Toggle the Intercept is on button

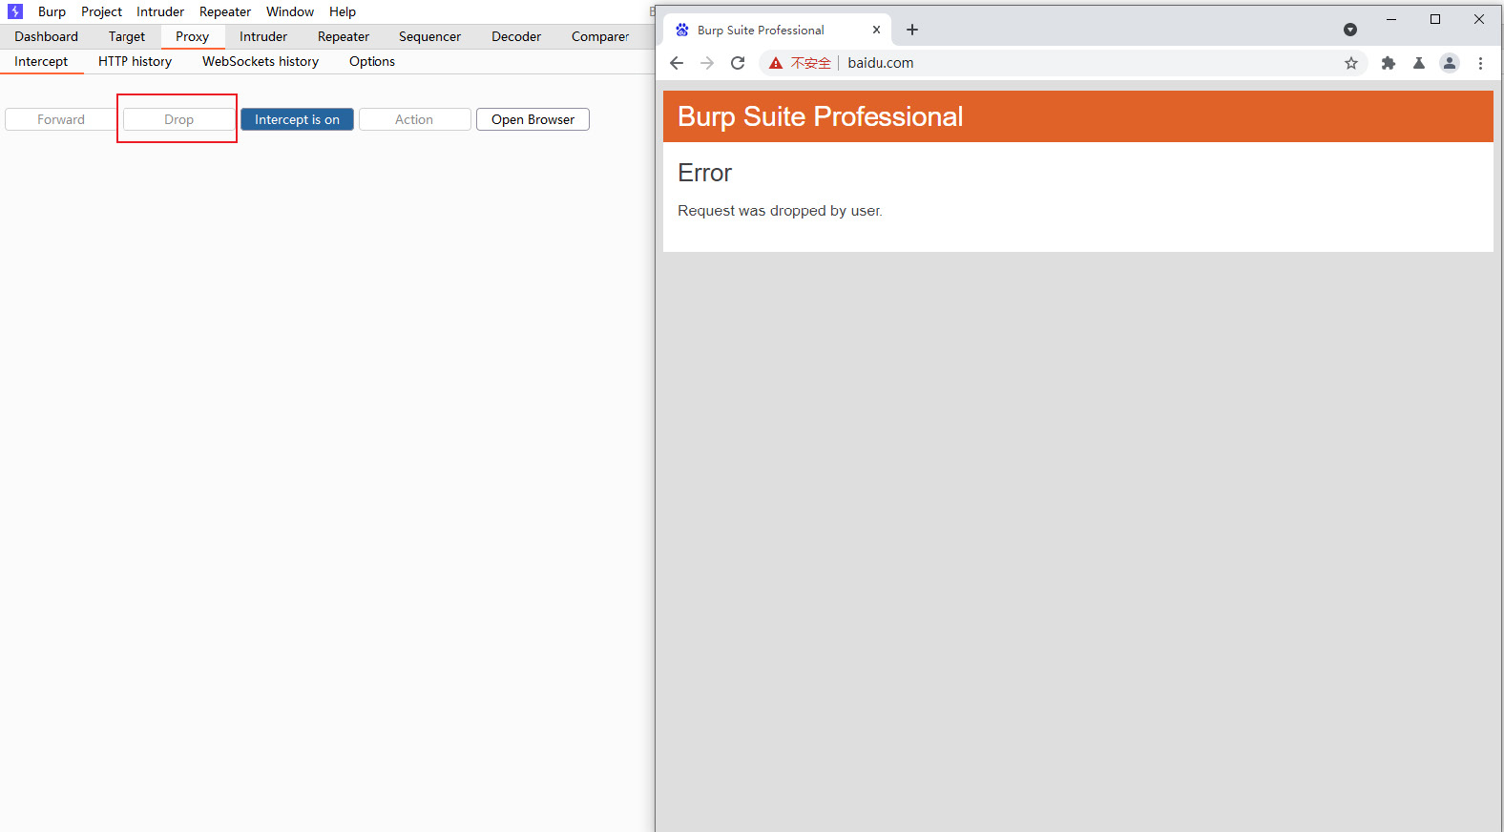click(x=297, y=119)
